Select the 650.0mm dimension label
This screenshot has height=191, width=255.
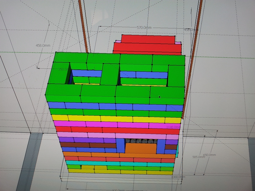click(210, 155)
